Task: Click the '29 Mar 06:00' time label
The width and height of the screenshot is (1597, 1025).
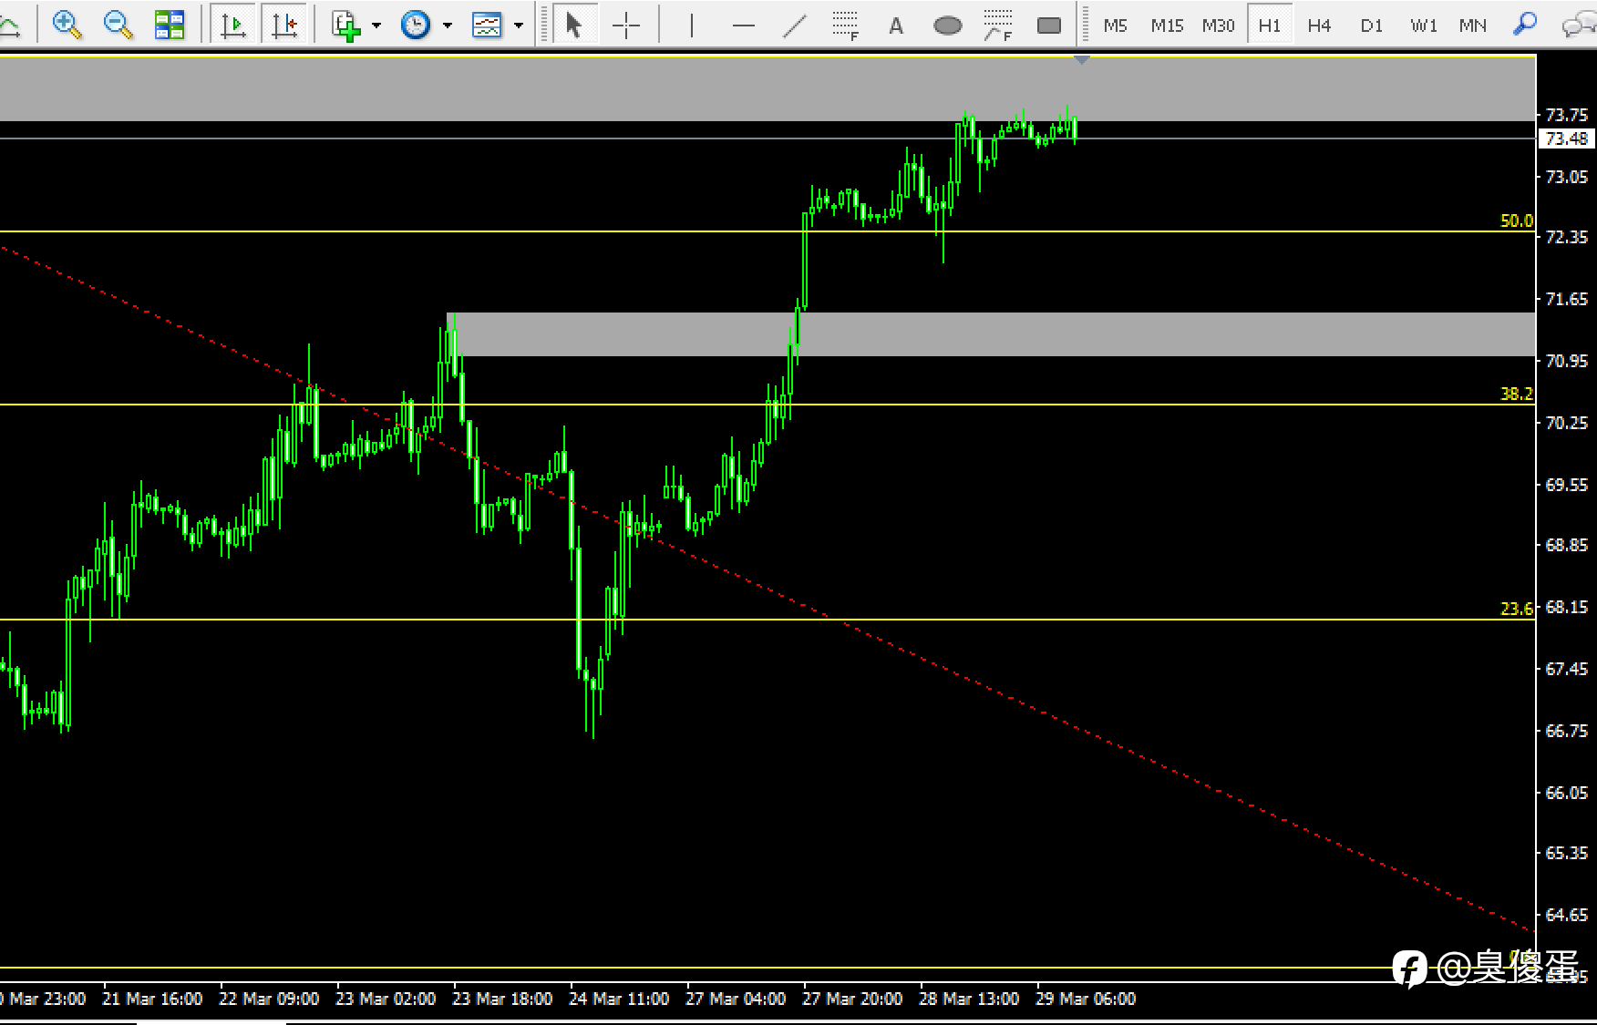Action: [1086, 999]
